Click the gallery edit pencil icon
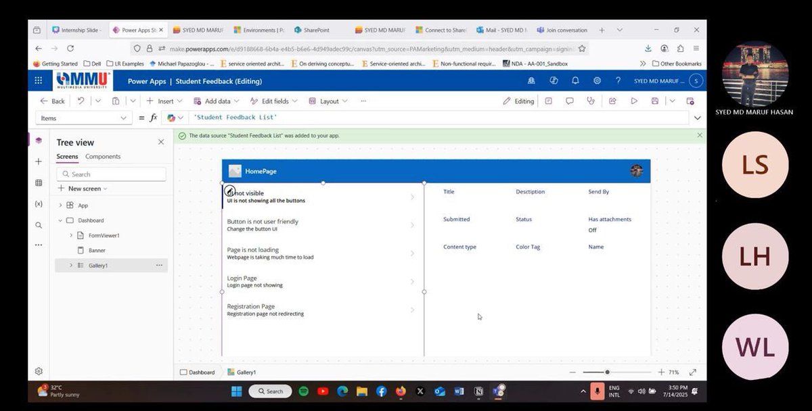Screen dimensions: 812x411 [x=229, y=191]
